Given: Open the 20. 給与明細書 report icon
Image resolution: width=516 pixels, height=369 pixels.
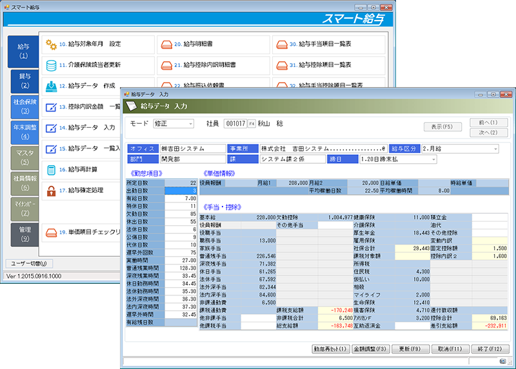Looking at the screenshot, I should point(166,45).
